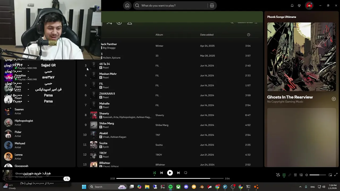The width and height of the screenshot is (340, 191).
Task: Open the profile avatar menu
Action: tap(309, 6)
